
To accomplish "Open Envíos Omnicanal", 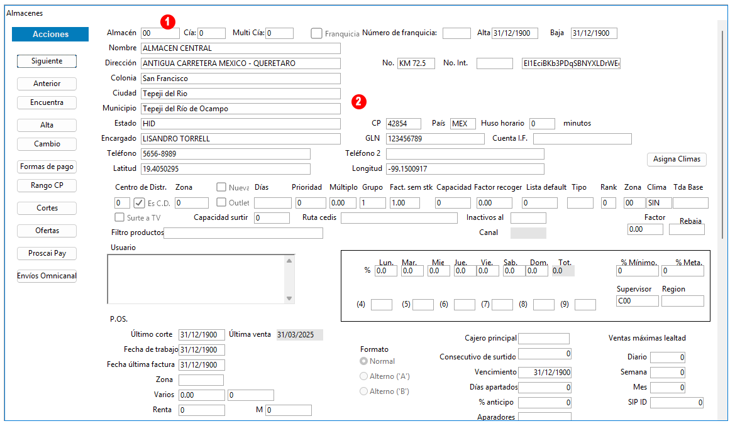I will pos(47,276).
